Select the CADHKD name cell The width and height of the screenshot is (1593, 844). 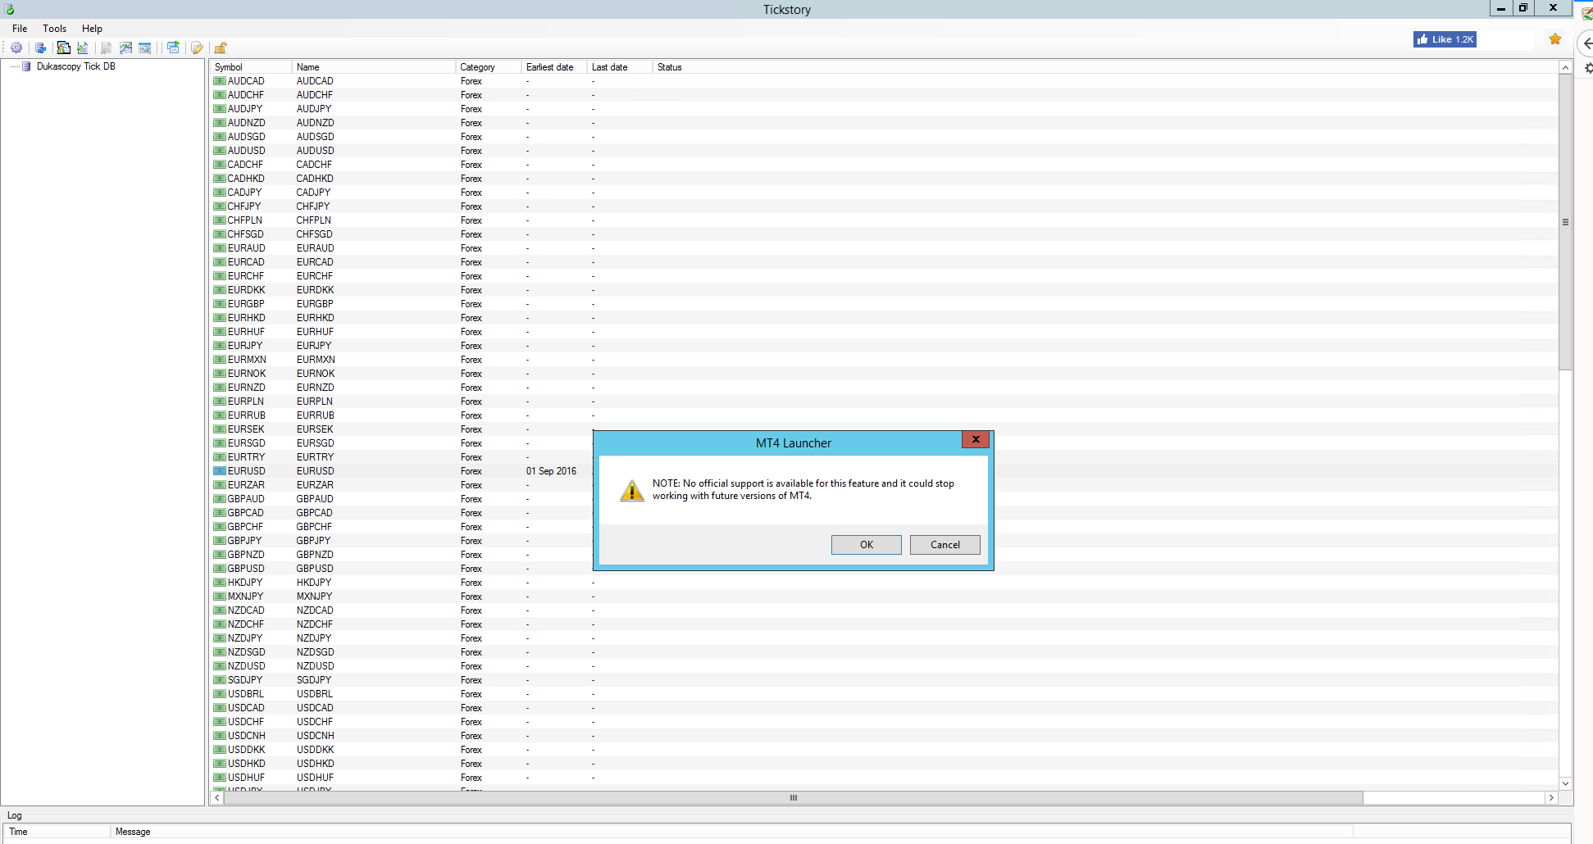[315, 179]
